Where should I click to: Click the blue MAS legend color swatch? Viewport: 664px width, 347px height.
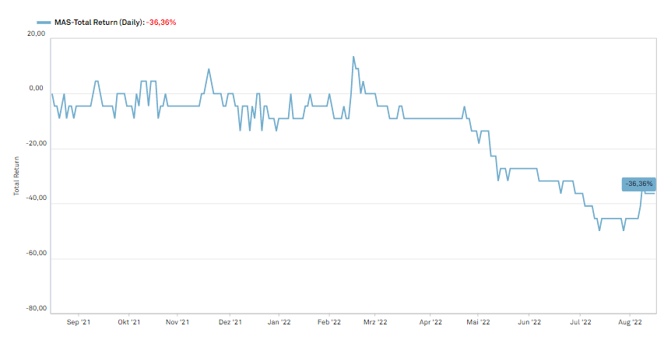click(x=44, y=23)
